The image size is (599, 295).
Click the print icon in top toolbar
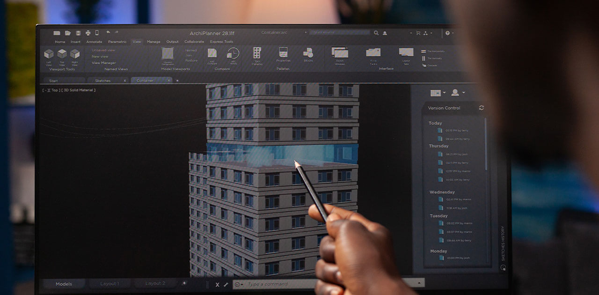88,33
